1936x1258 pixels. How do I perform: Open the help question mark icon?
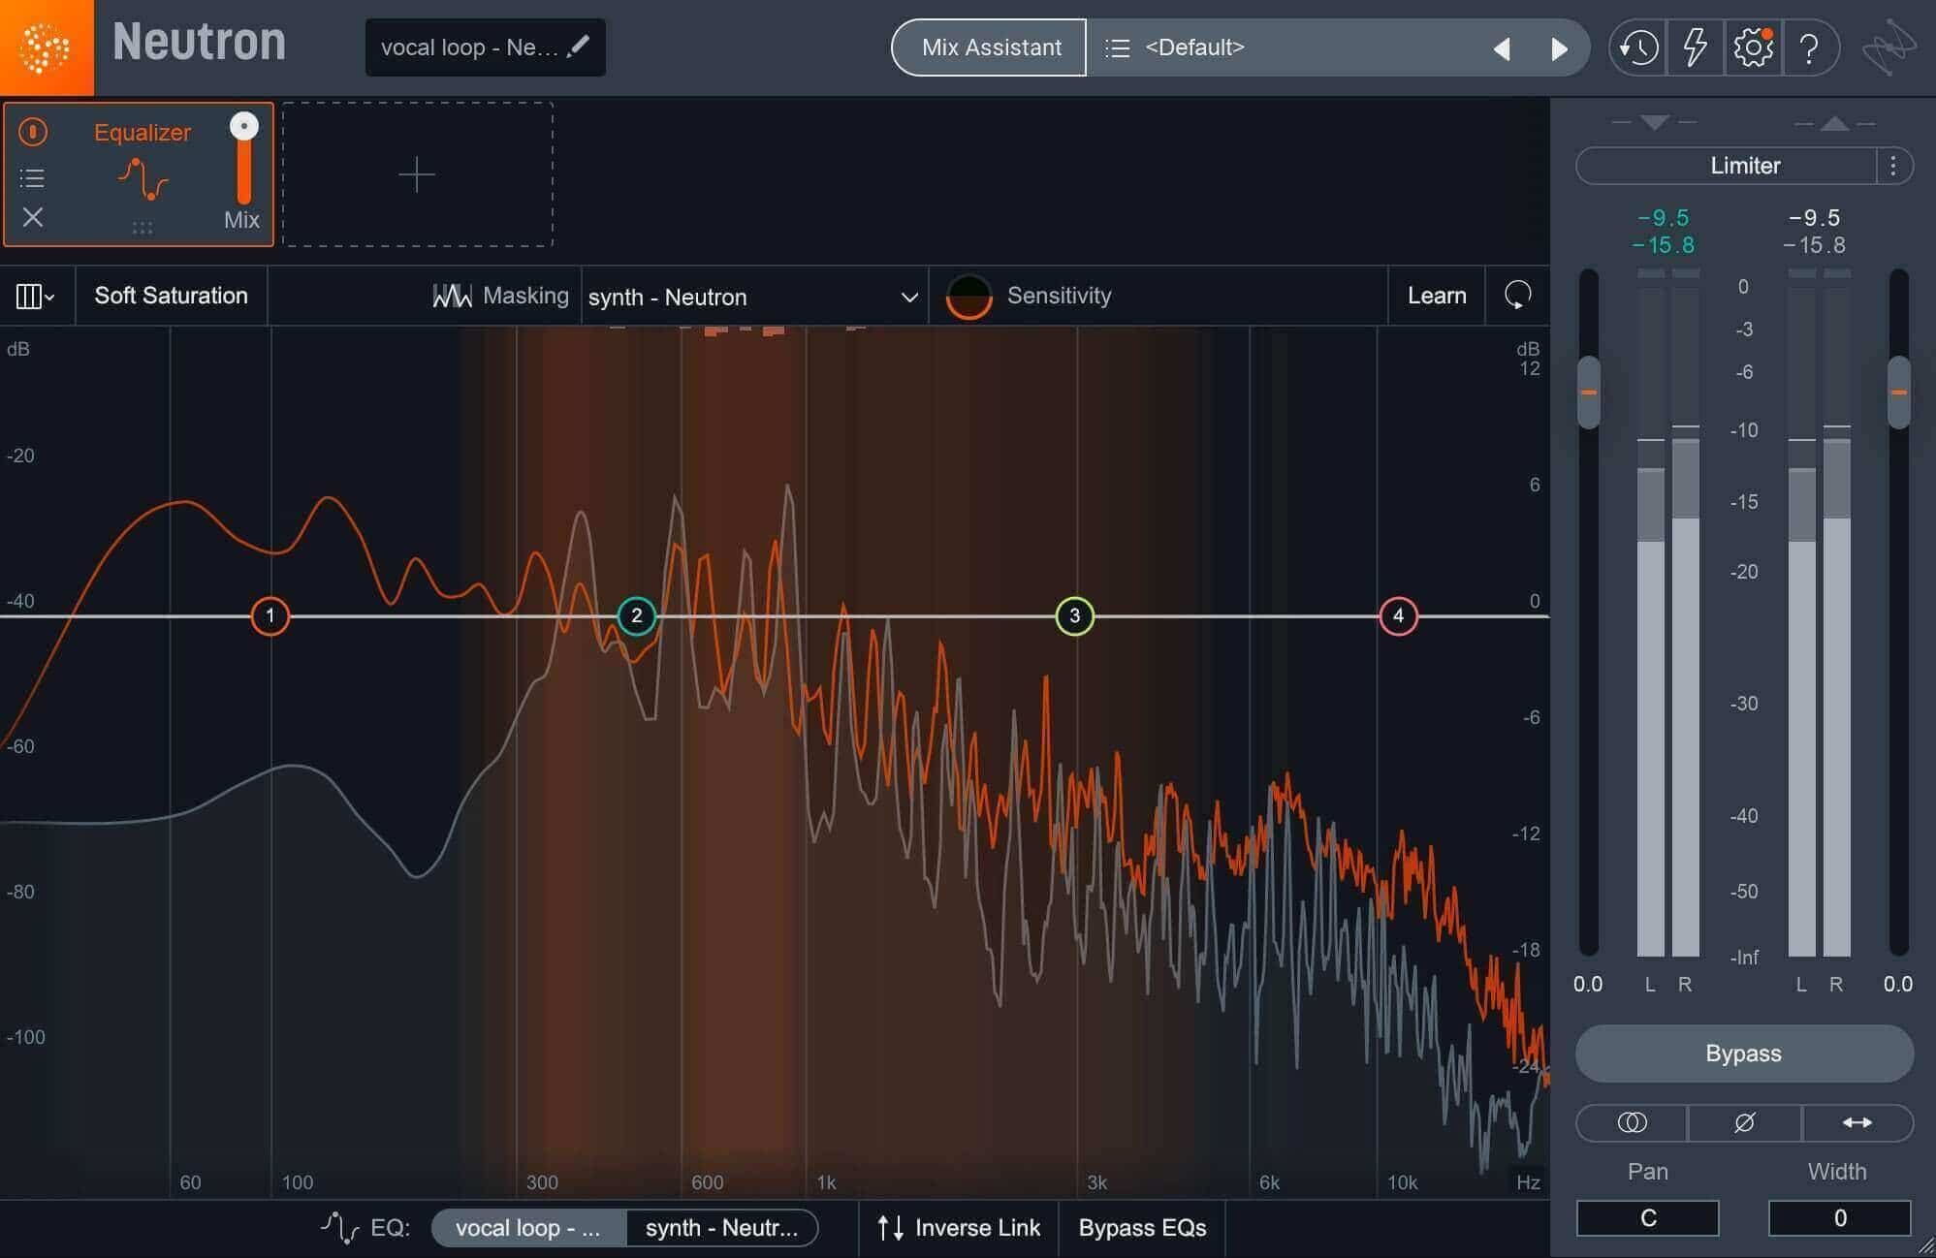click(1809, 47)
